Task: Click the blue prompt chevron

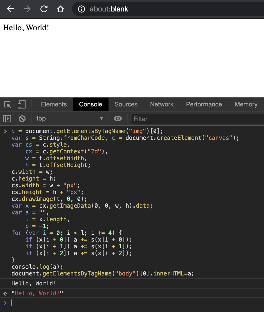Action: (5, 303)
